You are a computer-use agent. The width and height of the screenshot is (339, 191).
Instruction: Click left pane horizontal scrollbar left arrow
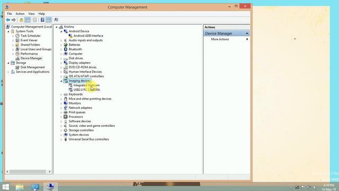pyautogui.click(x=7, y=171)
